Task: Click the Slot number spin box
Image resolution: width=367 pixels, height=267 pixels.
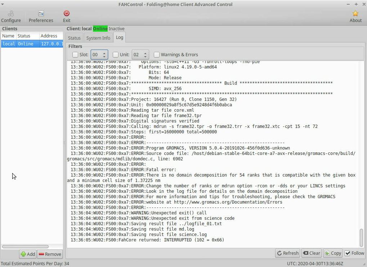Action: (x=99, y=54)
